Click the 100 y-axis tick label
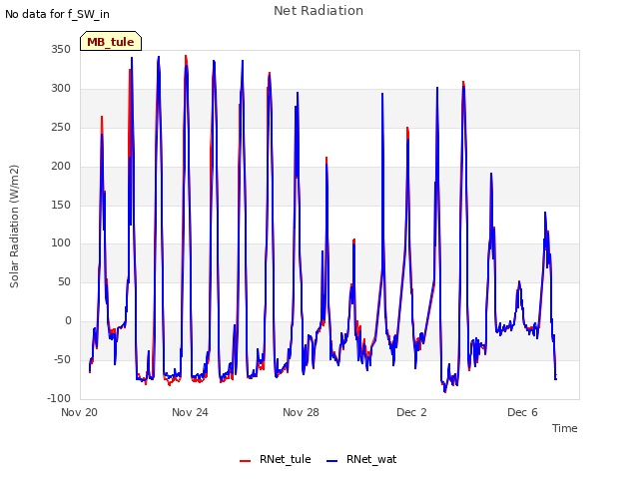This screenshot has height=479, width=639. (61, 243)
